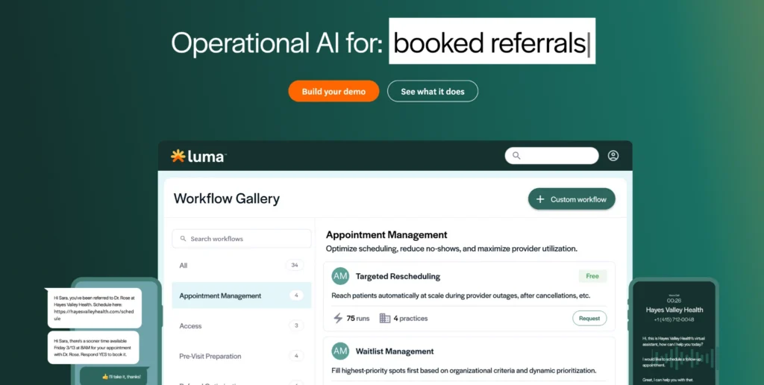Click the booked referrals animated text
764x385 pixels.
(x=492, y=41)
